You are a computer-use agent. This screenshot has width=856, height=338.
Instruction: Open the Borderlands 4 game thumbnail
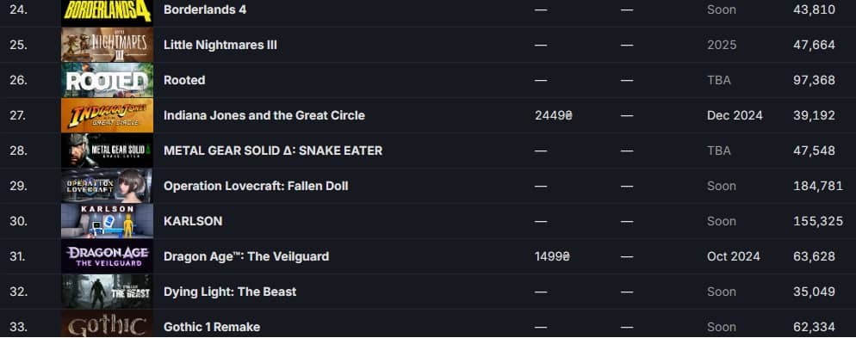tap(107, 11)
